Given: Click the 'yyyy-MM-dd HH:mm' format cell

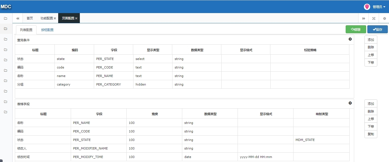Looking at the screenshot, I should (x=266, y=157).
